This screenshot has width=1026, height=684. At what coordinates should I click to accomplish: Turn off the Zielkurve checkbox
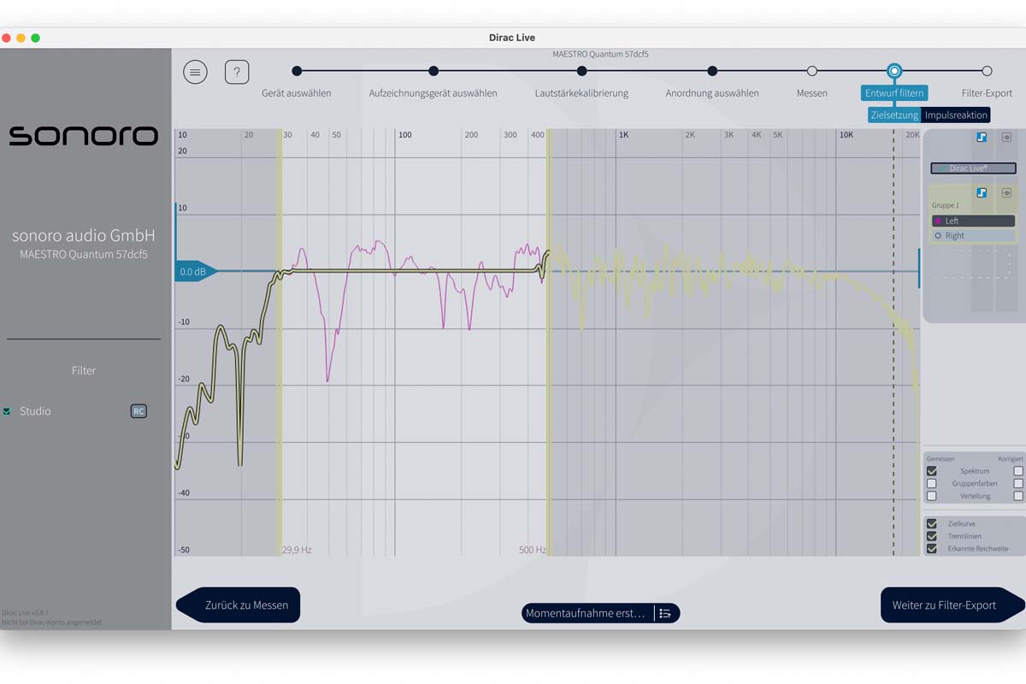coord(932,524)
